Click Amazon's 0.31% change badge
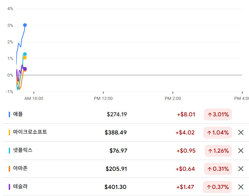 (x=218, y=169)
